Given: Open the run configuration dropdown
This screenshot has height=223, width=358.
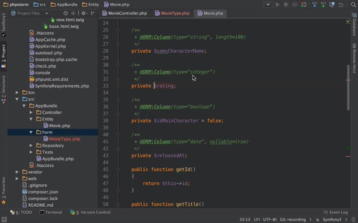Looking at the screenshot, I should [268, 5].
